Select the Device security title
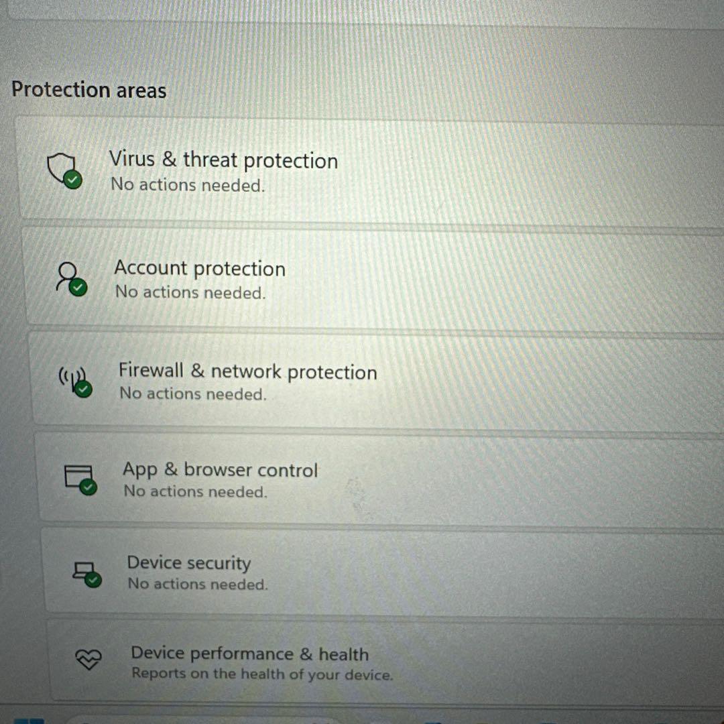The width and height of the screenshot is (724, 724). pos(189,562)
